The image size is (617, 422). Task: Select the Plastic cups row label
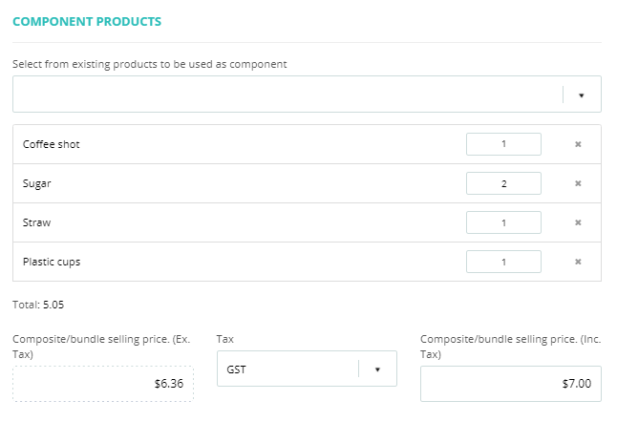tap(52, 262)
